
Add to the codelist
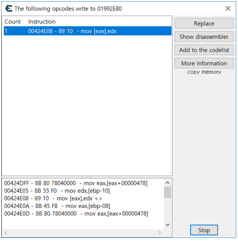tap(204, 50)
